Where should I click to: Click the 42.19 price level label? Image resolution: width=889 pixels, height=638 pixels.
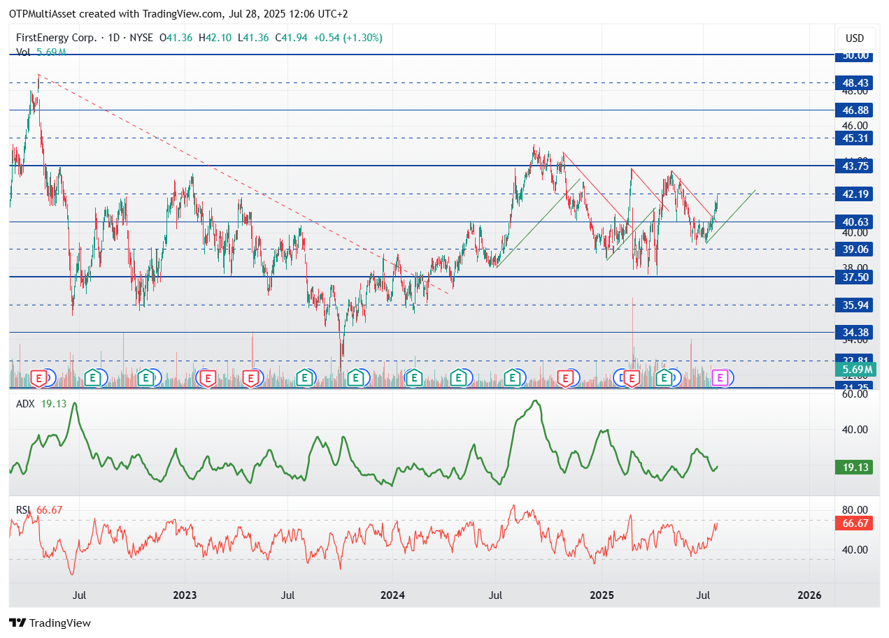(x=854, y=194)
